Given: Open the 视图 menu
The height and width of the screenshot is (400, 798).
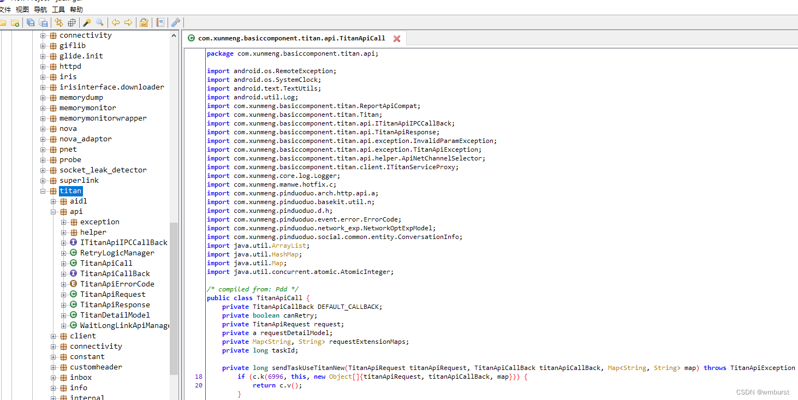Looking at the screenshot, I should (22, 9).
